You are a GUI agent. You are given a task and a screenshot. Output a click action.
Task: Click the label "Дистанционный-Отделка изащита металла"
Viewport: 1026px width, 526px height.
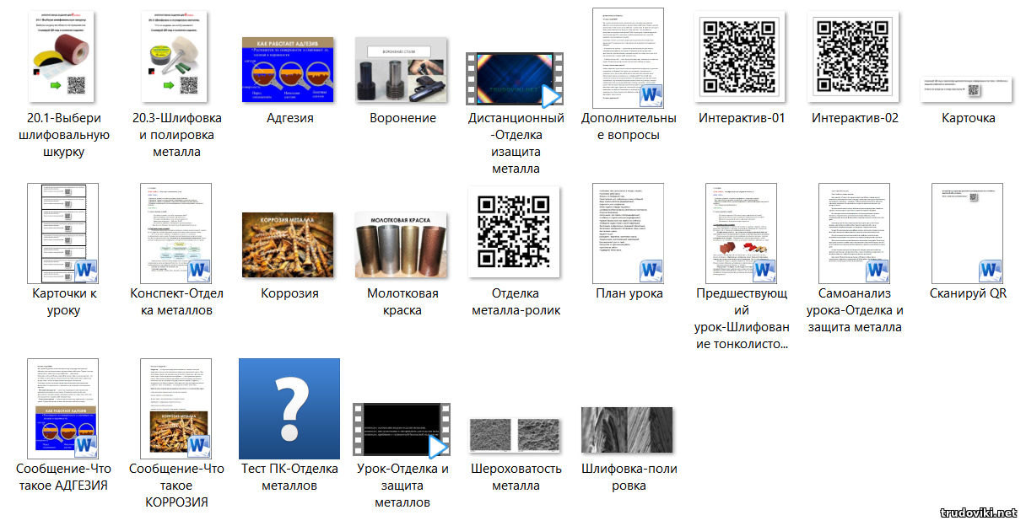(516, 143)
